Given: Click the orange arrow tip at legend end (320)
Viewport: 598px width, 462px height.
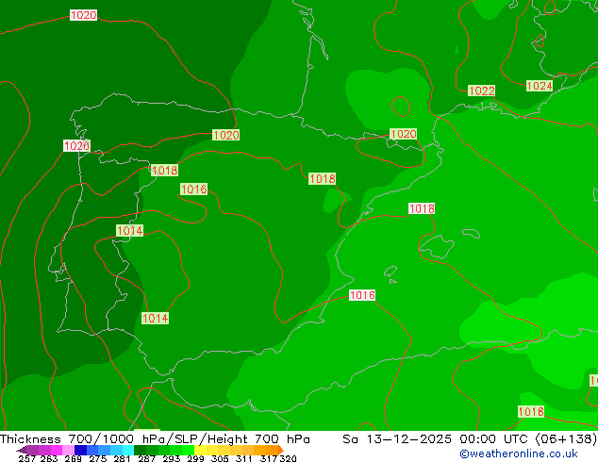Looking at the screenshot, I should [x=281, y=450].
